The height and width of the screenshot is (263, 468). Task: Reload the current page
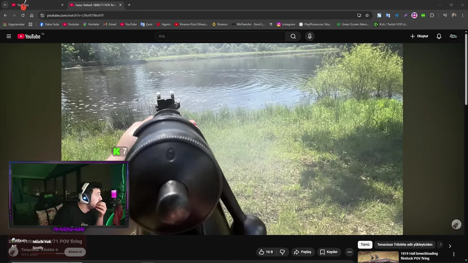[23, 15]
